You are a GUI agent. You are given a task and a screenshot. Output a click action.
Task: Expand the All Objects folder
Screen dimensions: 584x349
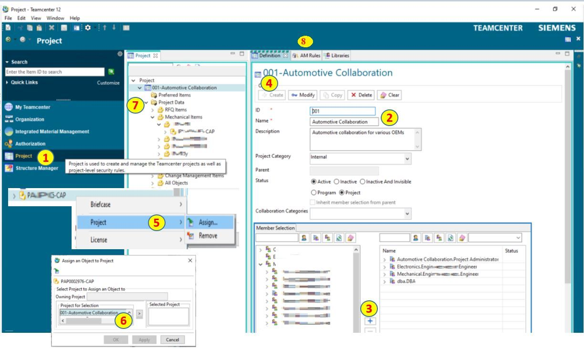(x=153, y=183)
